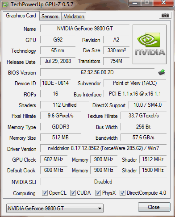Screen dimensions: 175x217
Task: Click the Bus Interface PCI-E field
Action: [135, 94]
